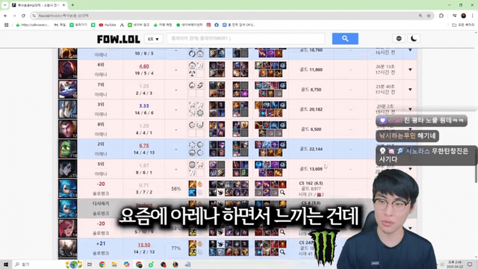Click the blue champion portrait in 7위 row
Viewport: 478px width, 269px height.
(68, 90)
